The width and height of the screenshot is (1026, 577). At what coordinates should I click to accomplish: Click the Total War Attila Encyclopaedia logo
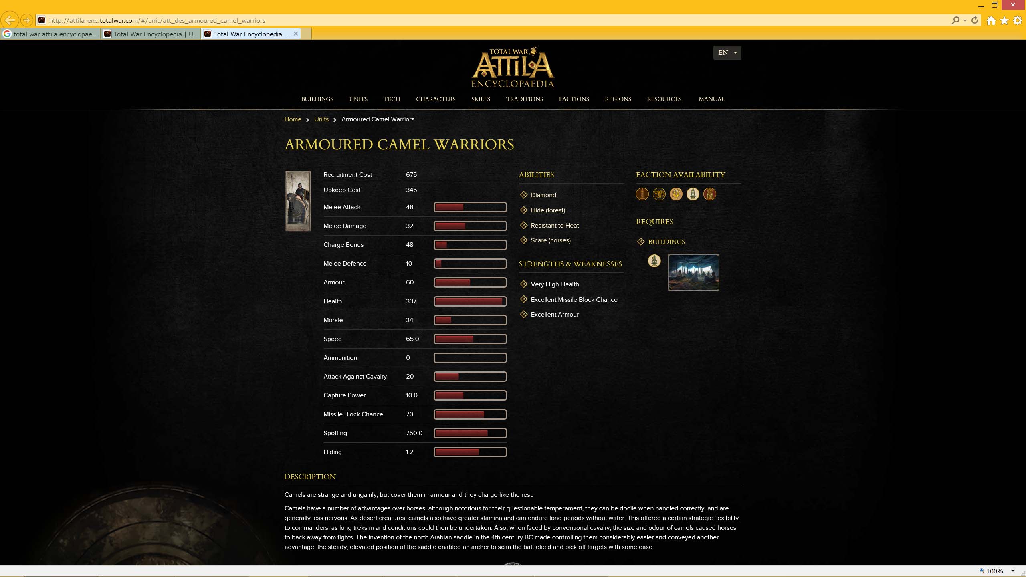click(x=513, y=67)
